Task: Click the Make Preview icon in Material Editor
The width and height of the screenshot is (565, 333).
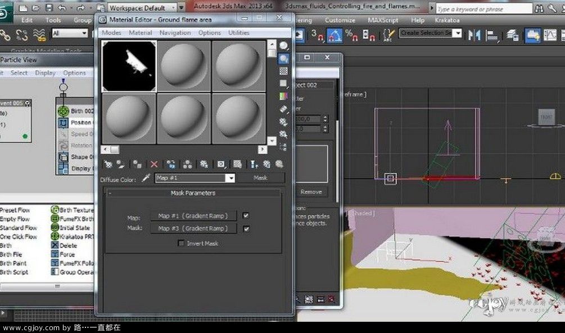Action: (283, 109)
